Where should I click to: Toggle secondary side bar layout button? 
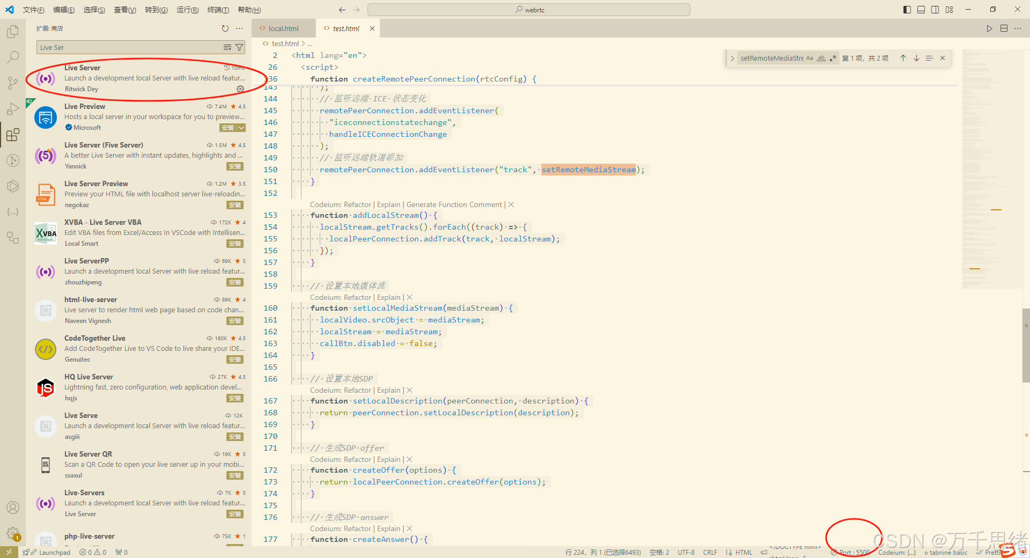pos(935,10)
